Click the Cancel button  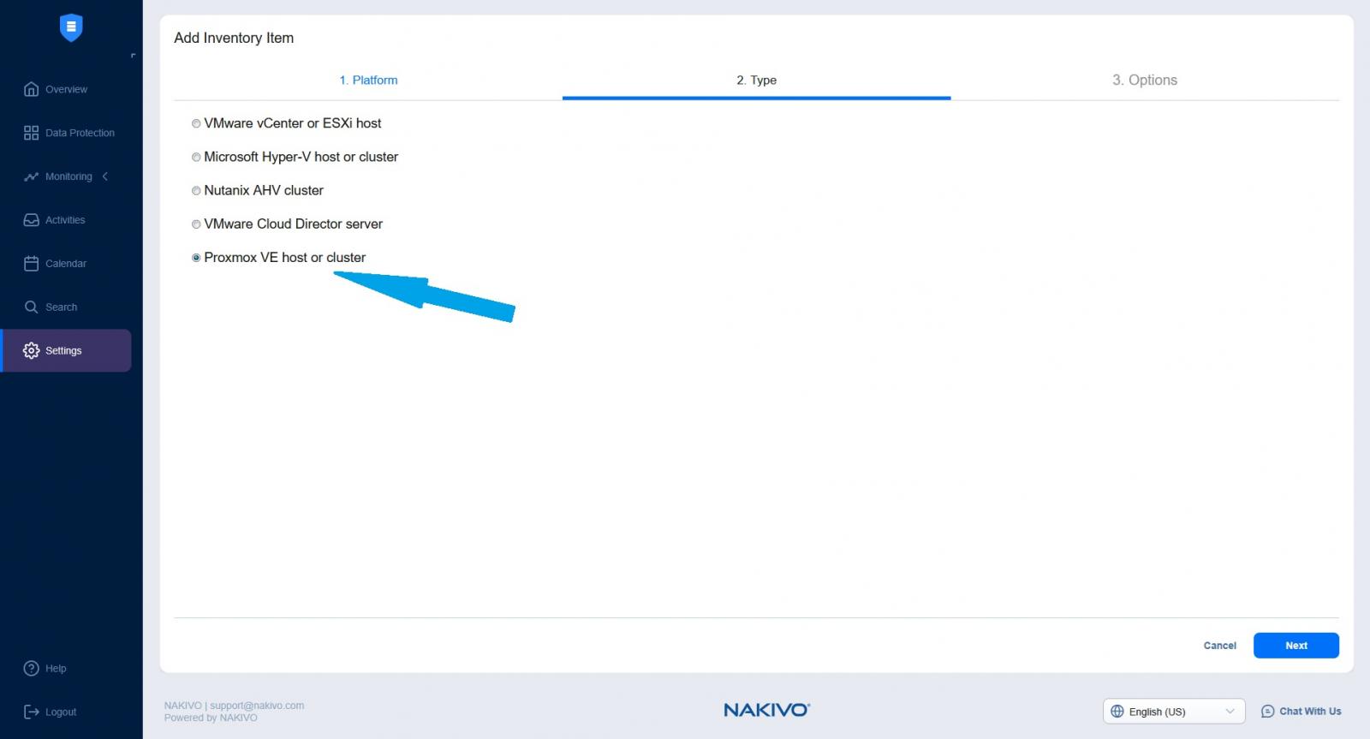pos(1219,646)
